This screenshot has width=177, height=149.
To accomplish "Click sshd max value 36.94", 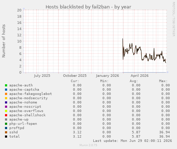I will click(x=165, y=132).
